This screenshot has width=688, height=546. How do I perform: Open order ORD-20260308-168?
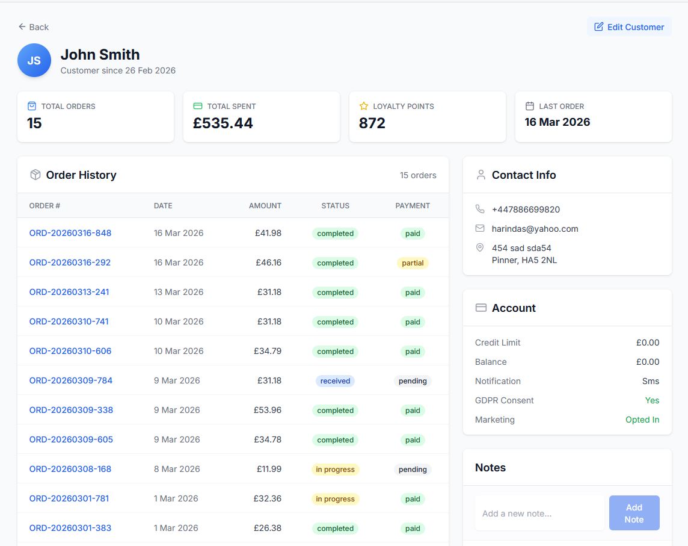(70, 469)
